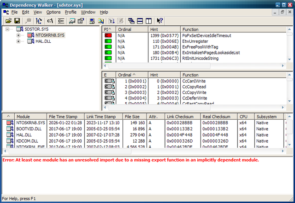The width and height of the screenshot is (295, 203).
Task: Open the Edit menu
Action: (25, 12)
